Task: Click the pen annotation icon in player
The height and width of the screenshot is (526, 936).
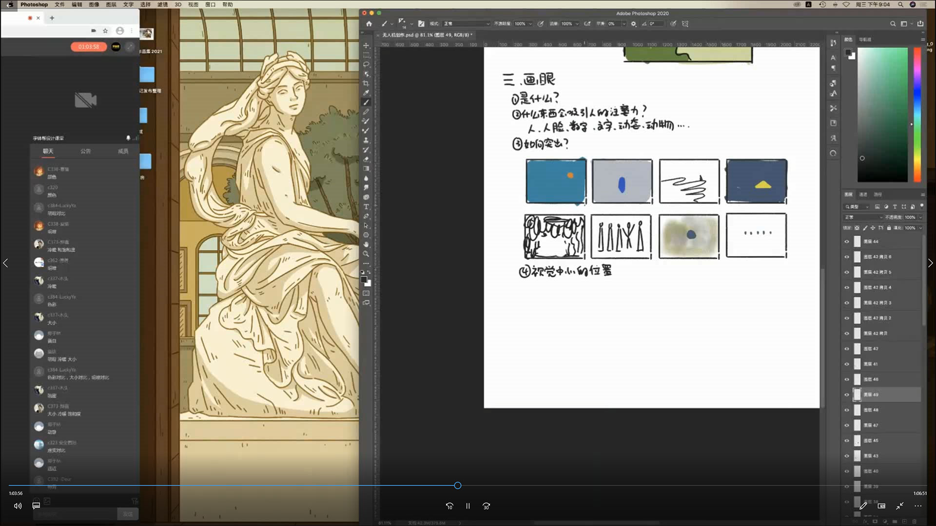Action: [x=863, y=506]
